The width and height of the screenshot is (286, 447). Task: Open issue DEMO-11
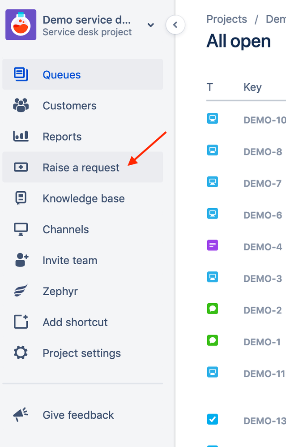(265, 374)
